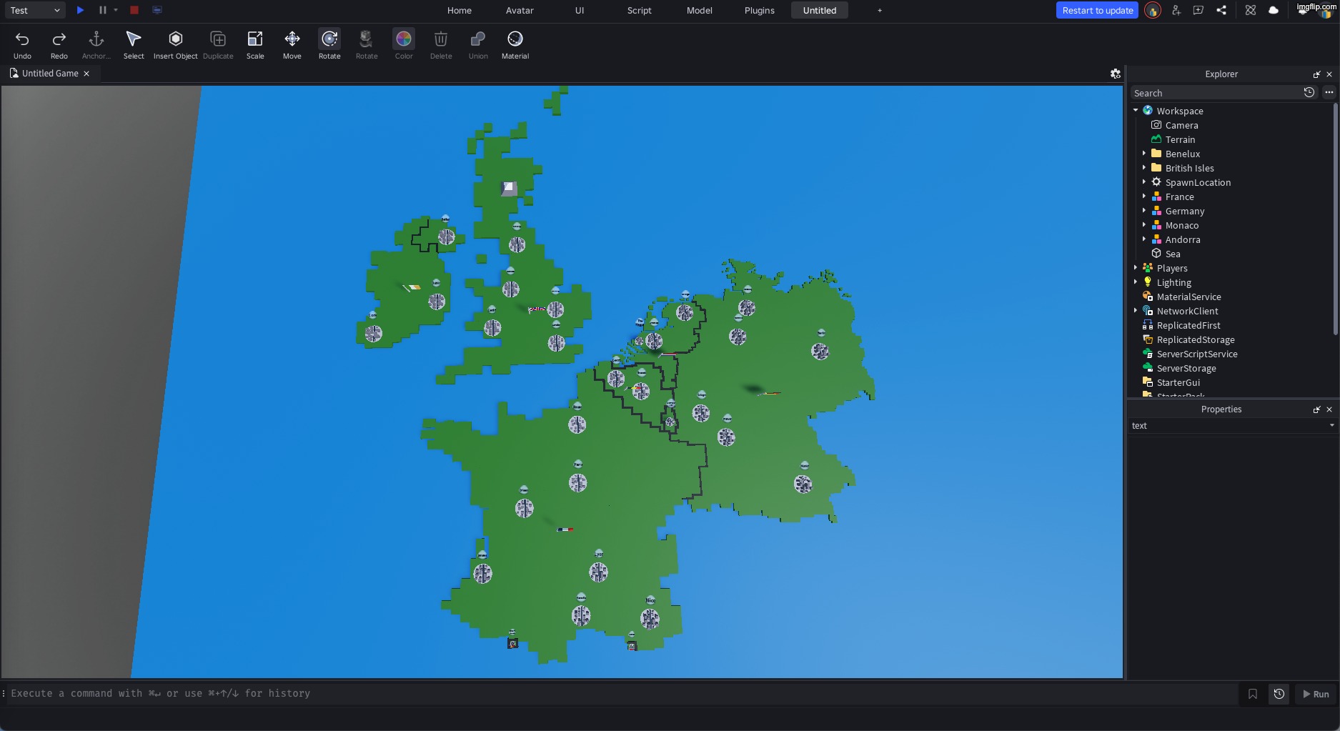This screenshot has width=1340, height=731.
Task: Stop the test with the red square
Action: pos(134,10)
